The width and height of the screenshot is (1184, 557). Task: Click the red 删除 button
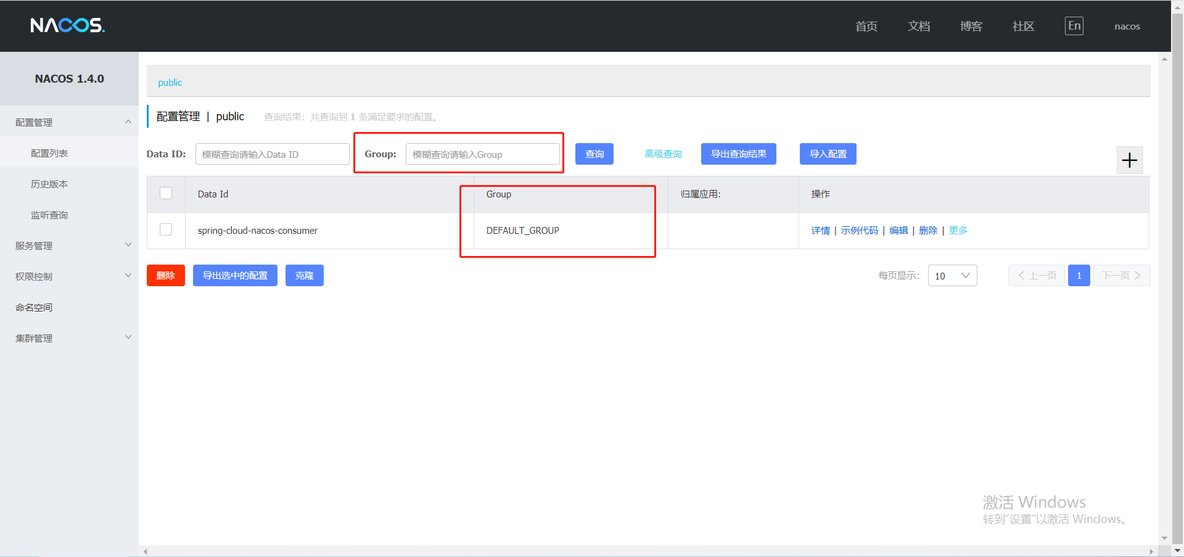pos(165,276)
